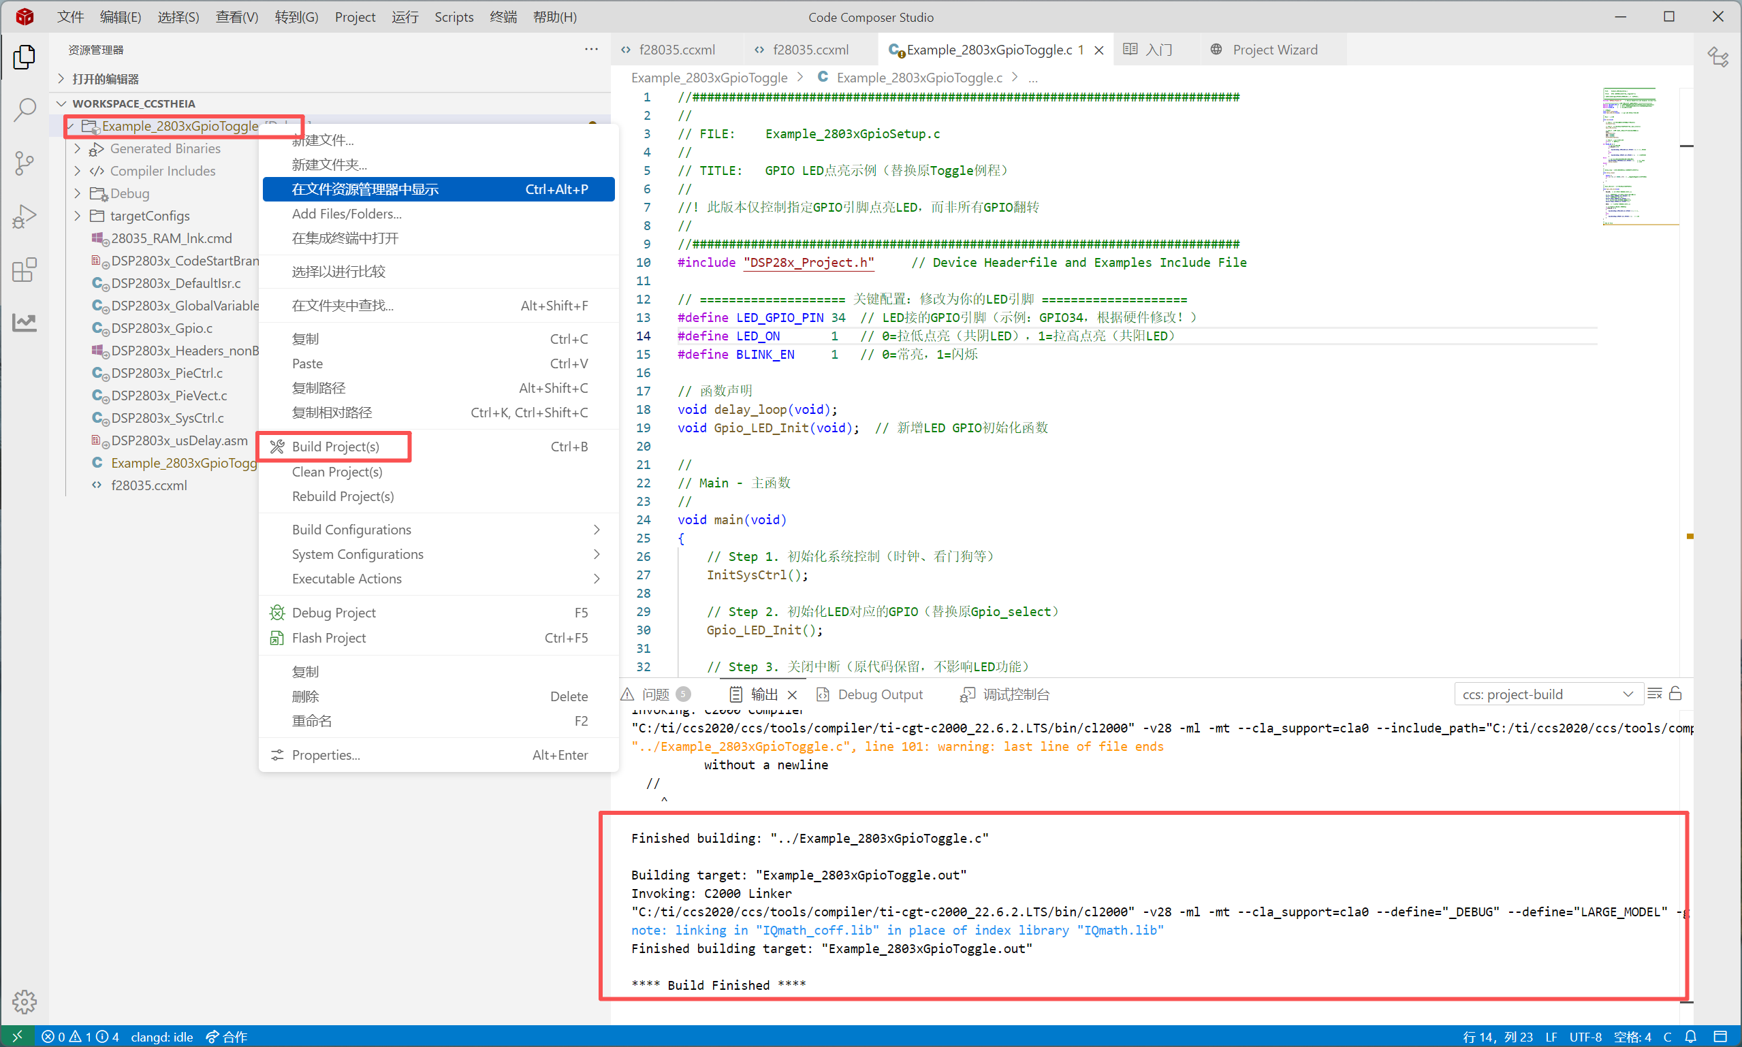1742x1047 pixels.
Task: Click the Manage gear icon at bottom left
Action: pyautogui.click(x=25, y=1001)
